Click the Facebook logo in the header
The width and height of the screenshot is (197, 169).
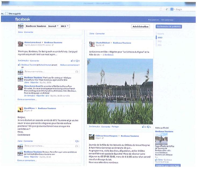pos(22,19)
